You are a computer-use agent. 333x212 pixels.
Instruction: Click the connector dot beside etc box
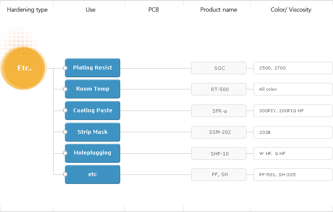tap(65, 174)
